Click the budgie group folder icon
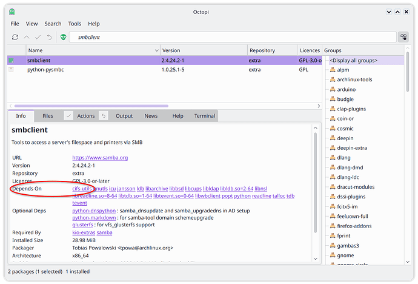The width and height of the screenshot is (418, 284). (x=333, y=99)
